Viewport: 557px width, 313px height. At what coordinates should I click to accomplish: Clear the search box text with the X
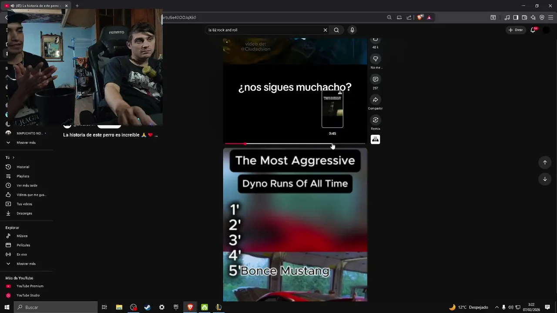tap(325, 30)
